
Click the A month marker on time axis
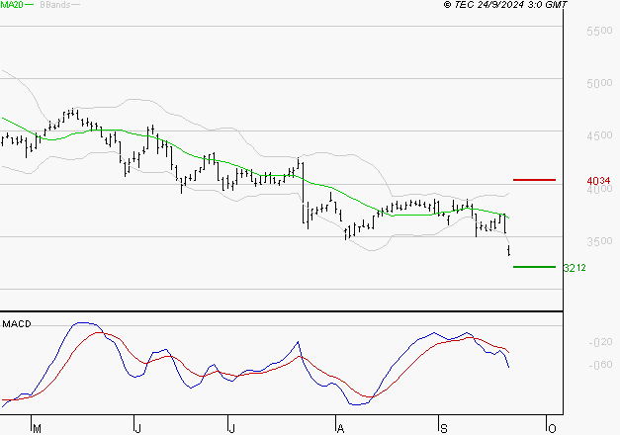pyautogui.click(x=340, y=429)
